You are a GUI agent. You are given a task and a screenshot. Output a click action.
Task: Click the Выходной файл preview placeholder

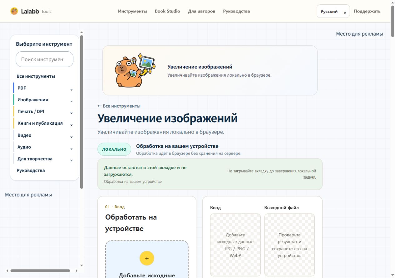coord(289,245)
